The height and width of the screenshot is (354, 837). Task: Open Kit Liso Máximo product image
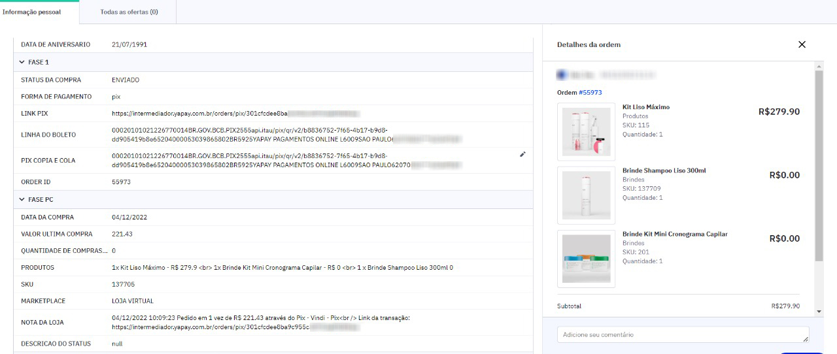pyautogui.click(x=586, y=131)
